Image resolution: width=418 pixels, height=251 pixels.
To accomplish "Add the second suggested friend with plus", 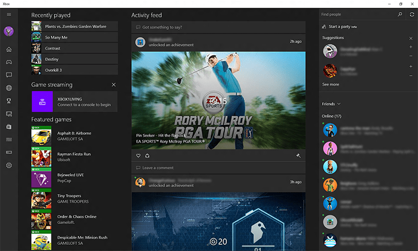I will tap(411, 66).
